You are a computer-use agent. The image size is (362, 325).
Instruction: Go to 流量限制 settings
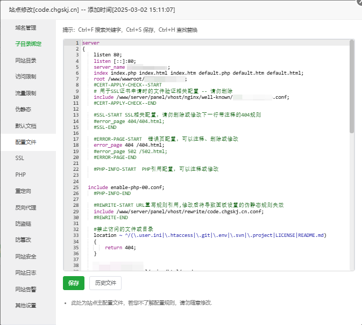(26, 93)
